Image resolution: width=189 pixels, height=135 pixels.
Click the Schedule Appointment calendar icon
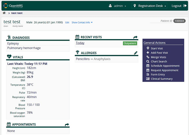click(148, 66)
